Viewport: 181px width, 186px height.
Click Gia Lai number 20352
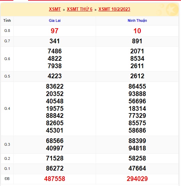(55, 94)
